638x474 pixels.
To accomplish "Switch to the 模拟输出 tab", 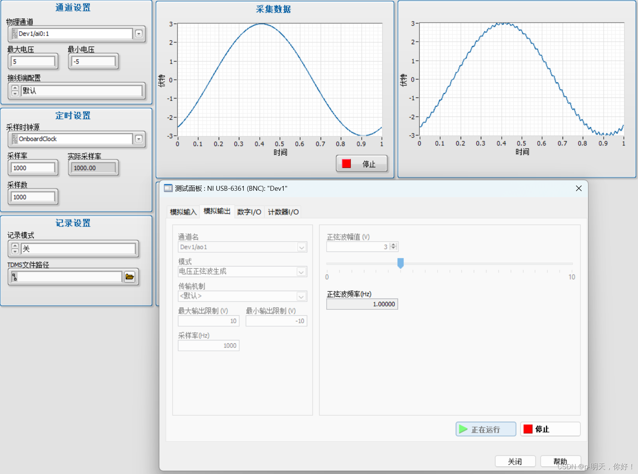I will pos(217,211).
